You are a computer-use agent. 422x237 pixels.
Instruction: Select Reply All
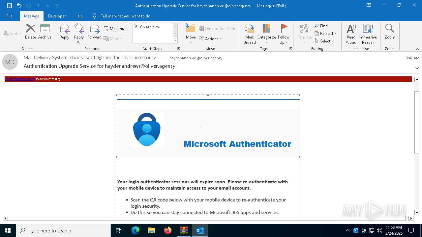79,34
